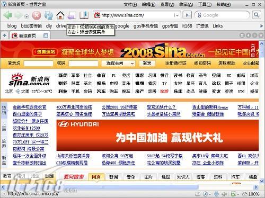Image resolution: width=265 pixels, height=198 pixels.
Task: Click the Hyundai 为中国加油 banner ad
Action: coord(157,135)
